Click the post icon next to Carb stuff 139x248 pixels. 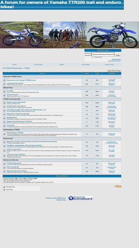coord(4,126)
